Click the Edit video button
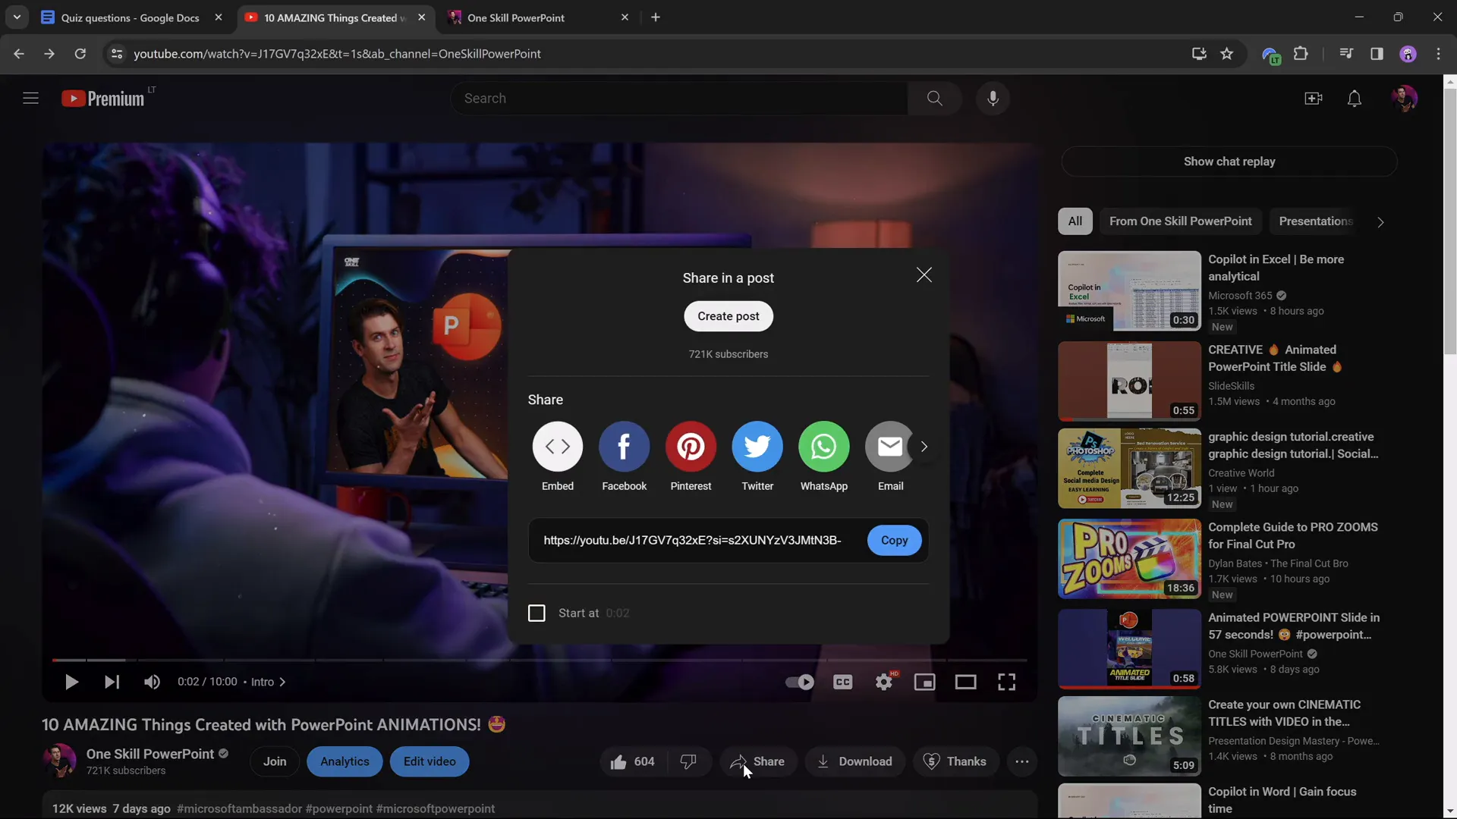Viewport: 1457px width, 819px height. (x=430, y=761)
